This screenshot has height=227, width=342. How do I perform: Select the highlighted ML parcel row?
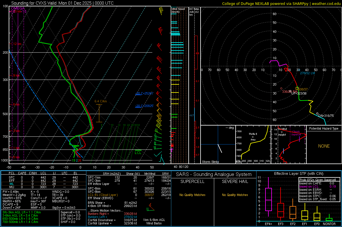(x=44, y=184)
